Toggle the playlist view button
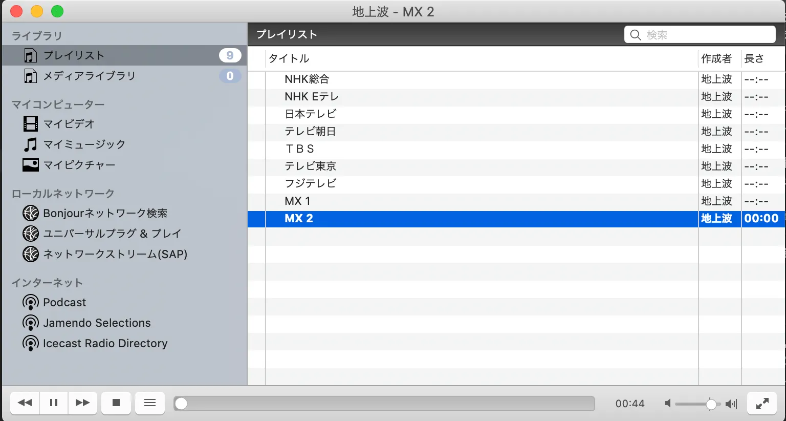Screen dimensions: 786x421 point(150,403)
